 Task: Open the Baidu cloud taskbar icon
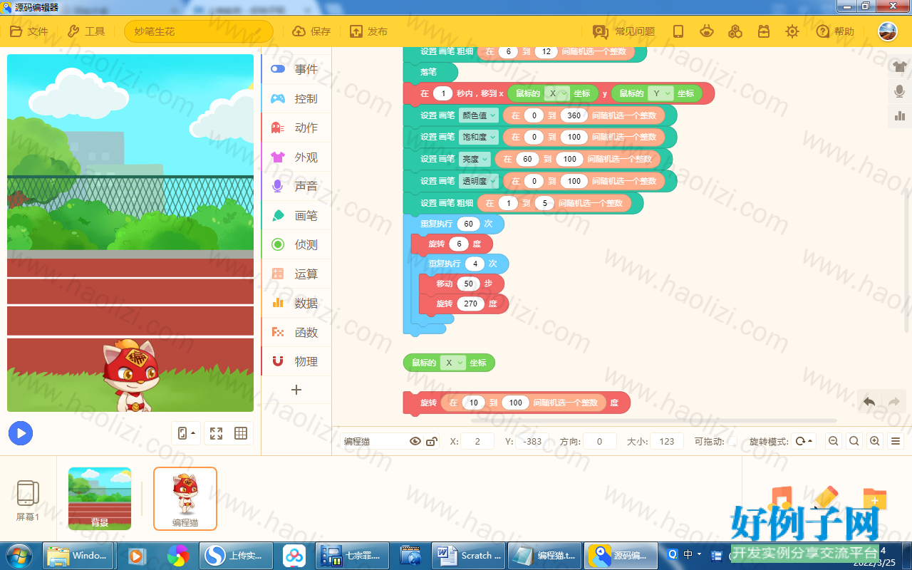pyautogui.click(x=294, y=555)
